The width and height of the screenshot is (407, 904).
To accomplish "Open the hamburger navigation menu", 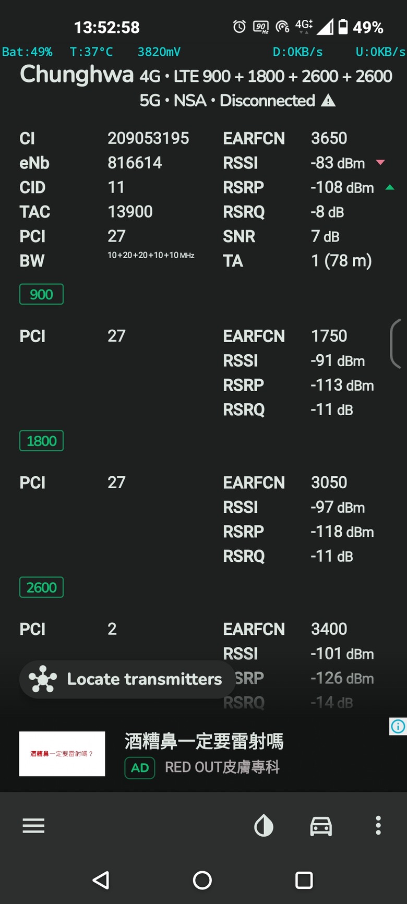I will tap(33, 825).
